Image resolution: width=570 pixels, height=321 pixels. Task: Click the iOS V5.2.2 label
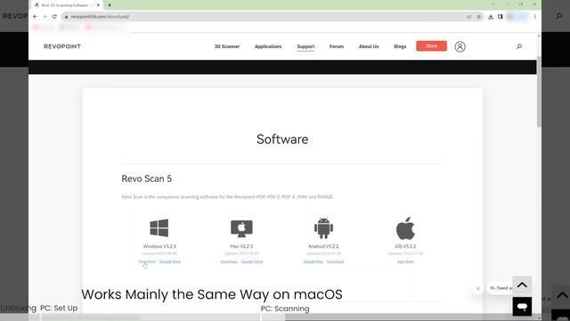point(405,246)
